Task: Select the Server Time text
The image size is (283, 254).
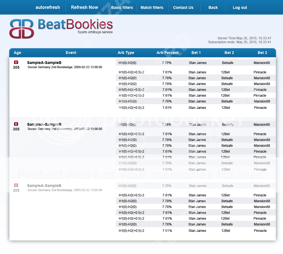Action: [x=244, y=38]
